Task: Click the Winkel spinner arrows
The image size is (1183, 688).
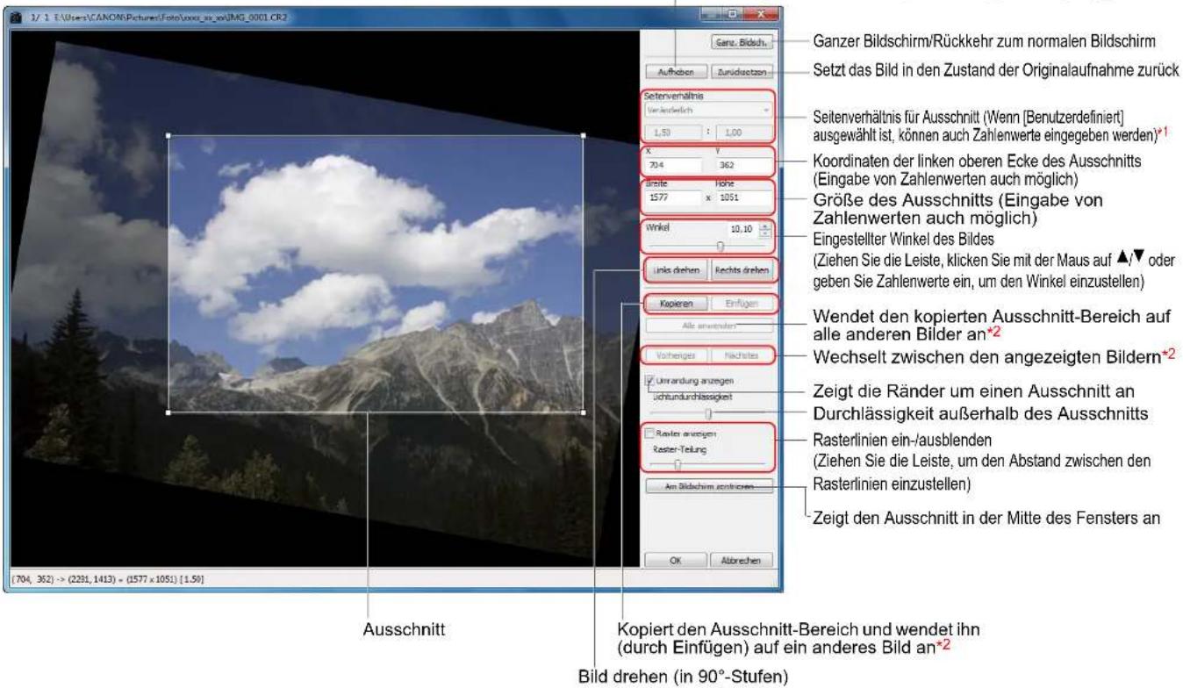Action: pos(766,230)
